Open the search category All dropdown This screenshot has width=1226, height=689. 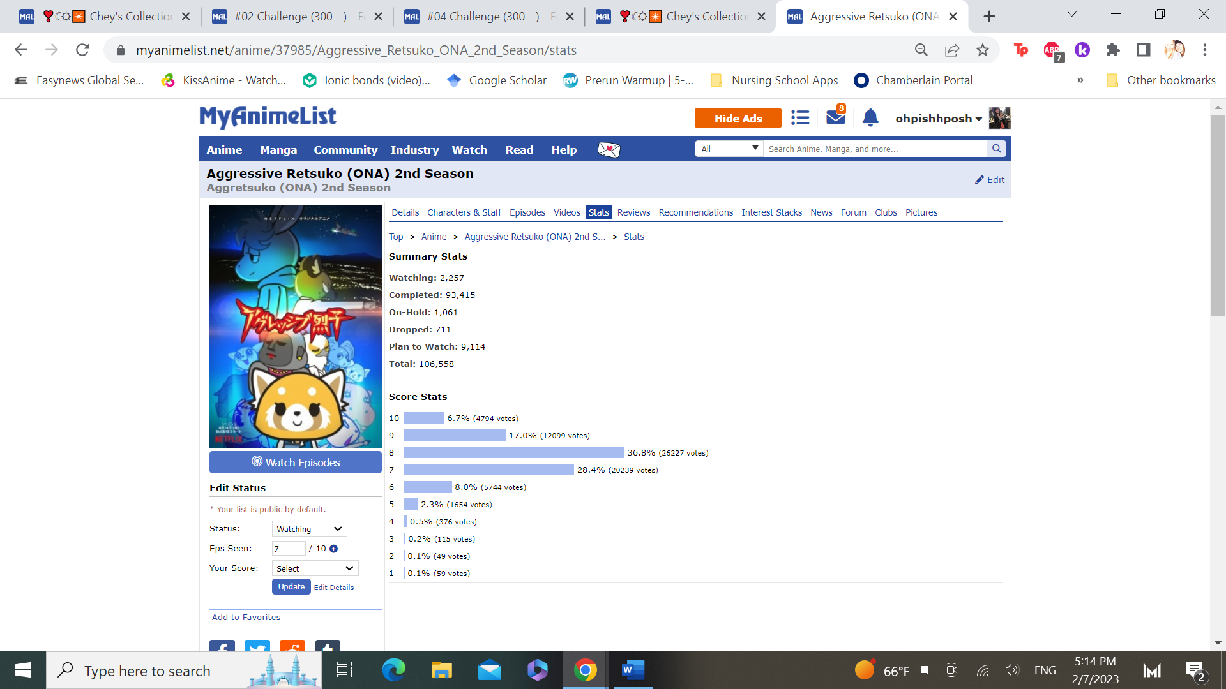(x=729, y=149)
